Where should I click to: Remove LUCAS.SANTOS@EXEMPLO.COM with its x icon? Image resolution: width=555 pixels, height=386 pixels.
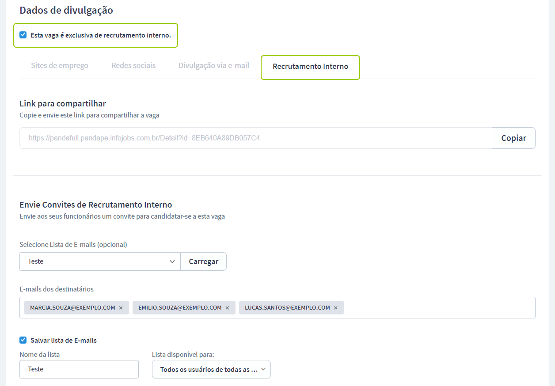[x=335, y=308]
